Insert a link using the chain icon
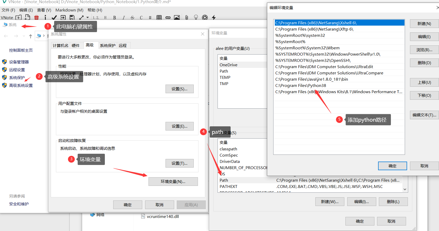 click(x=168, y=17)
